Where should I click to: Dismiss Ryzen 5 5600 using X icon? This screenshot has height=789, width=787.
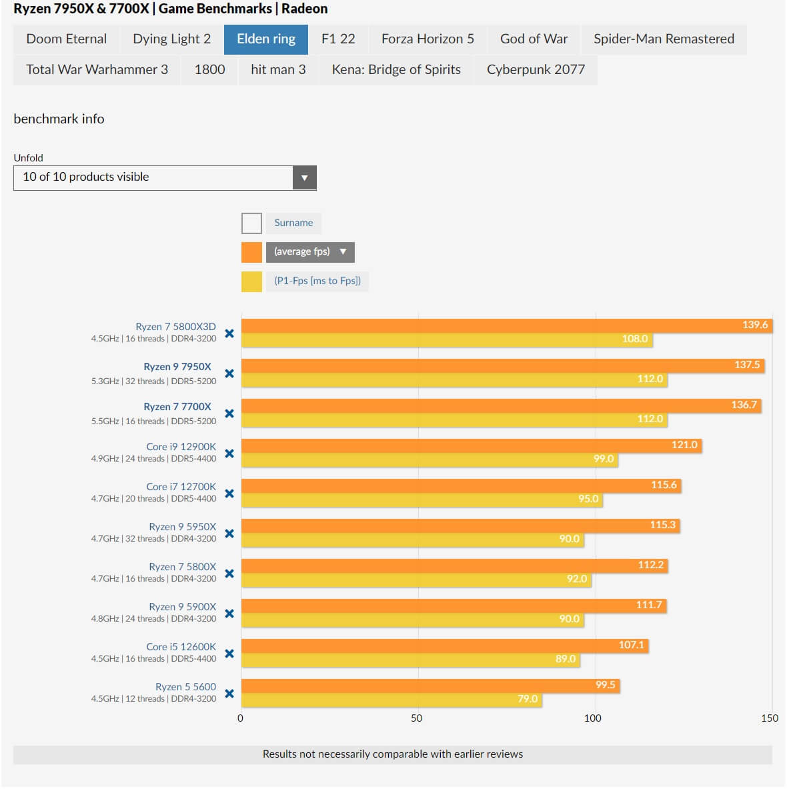[229, 694]
